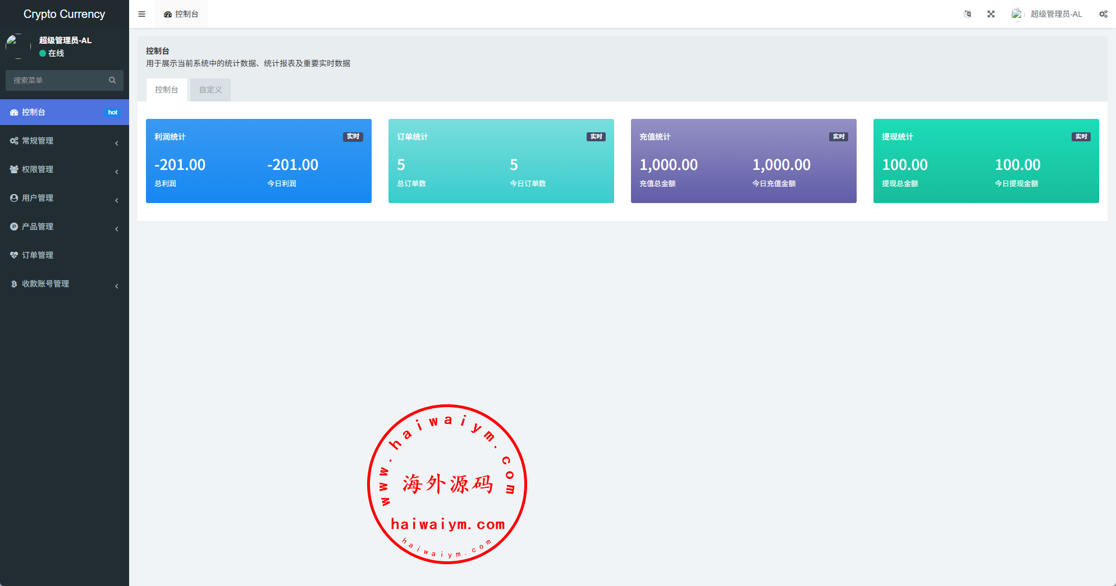Expand the 常规管理 menu chevron
The height and width of the screenshot is (586, 1116).
pyautogui.click(x=117, y=143)
